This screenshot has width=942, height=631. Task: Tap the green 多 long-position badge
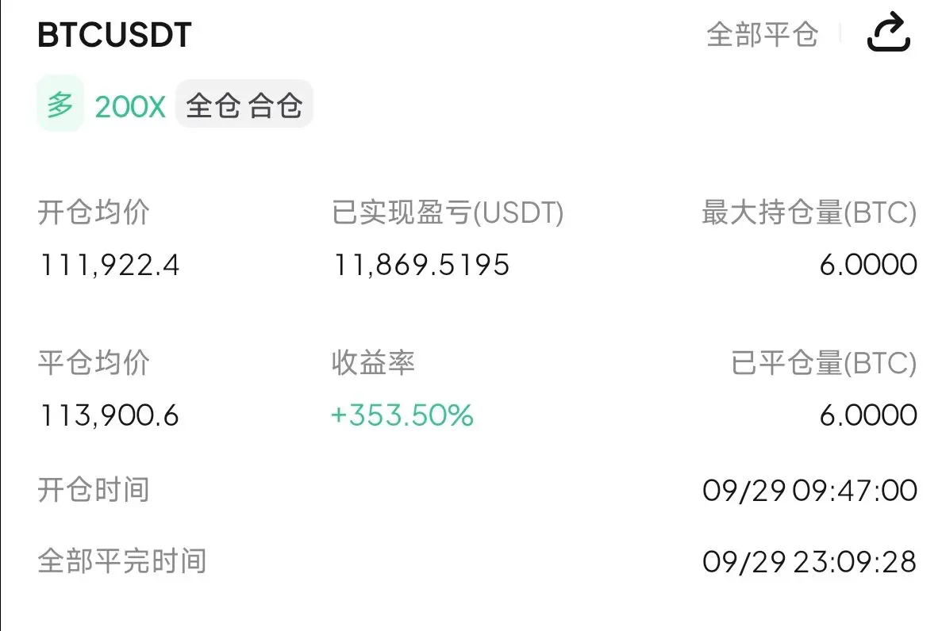click(x=60, y=104)
